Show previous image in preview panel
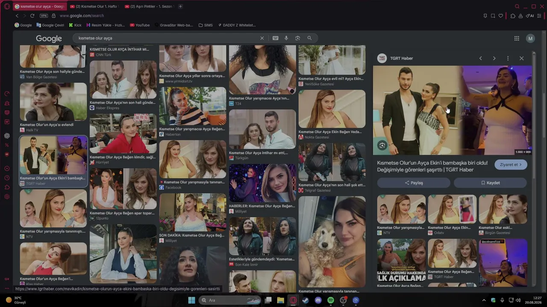 click(x=480, y=58)
